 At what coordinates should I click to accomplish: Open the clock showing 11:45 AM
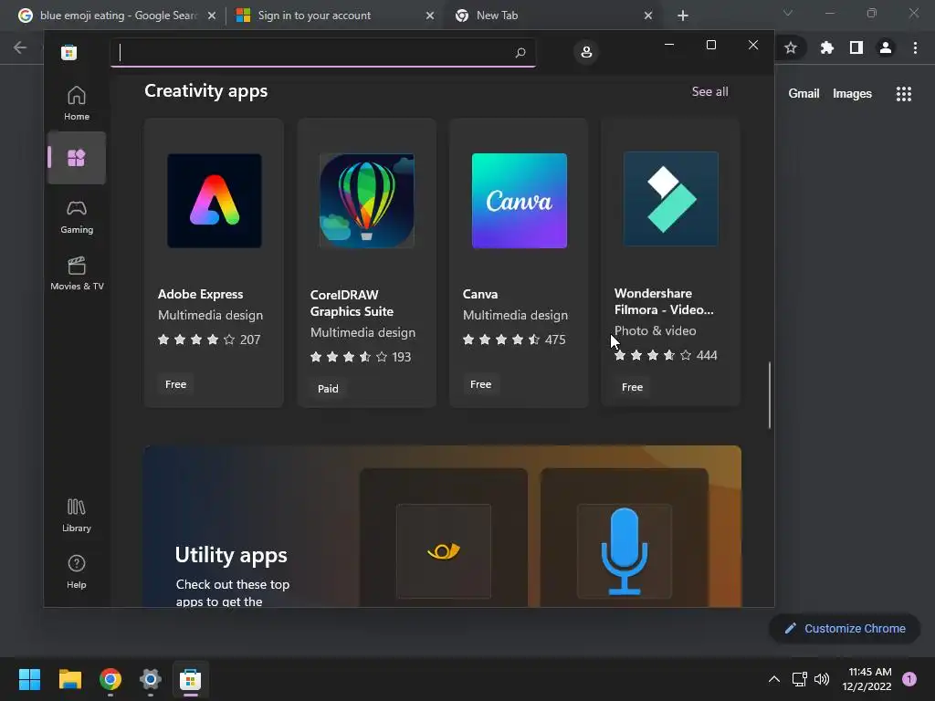pyautogui.click(x=867, y=679)
